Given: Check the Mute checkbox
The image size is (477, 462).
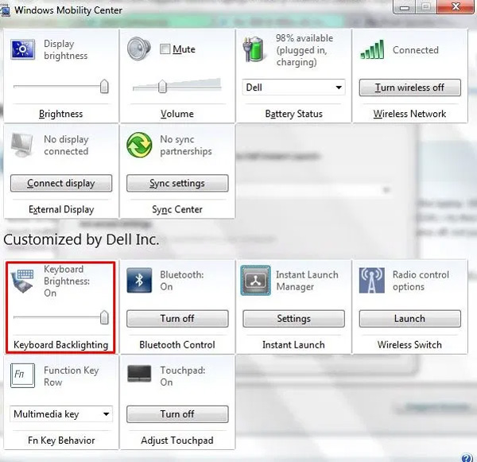Looking at the screenshot, I should click(165, 49).
